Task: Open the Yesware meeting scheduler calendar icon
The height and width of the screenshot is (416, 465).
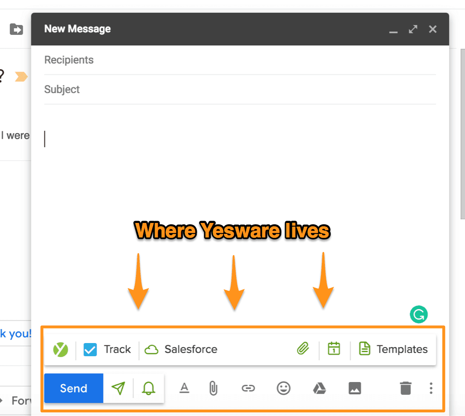Action: tap(334, 349)
